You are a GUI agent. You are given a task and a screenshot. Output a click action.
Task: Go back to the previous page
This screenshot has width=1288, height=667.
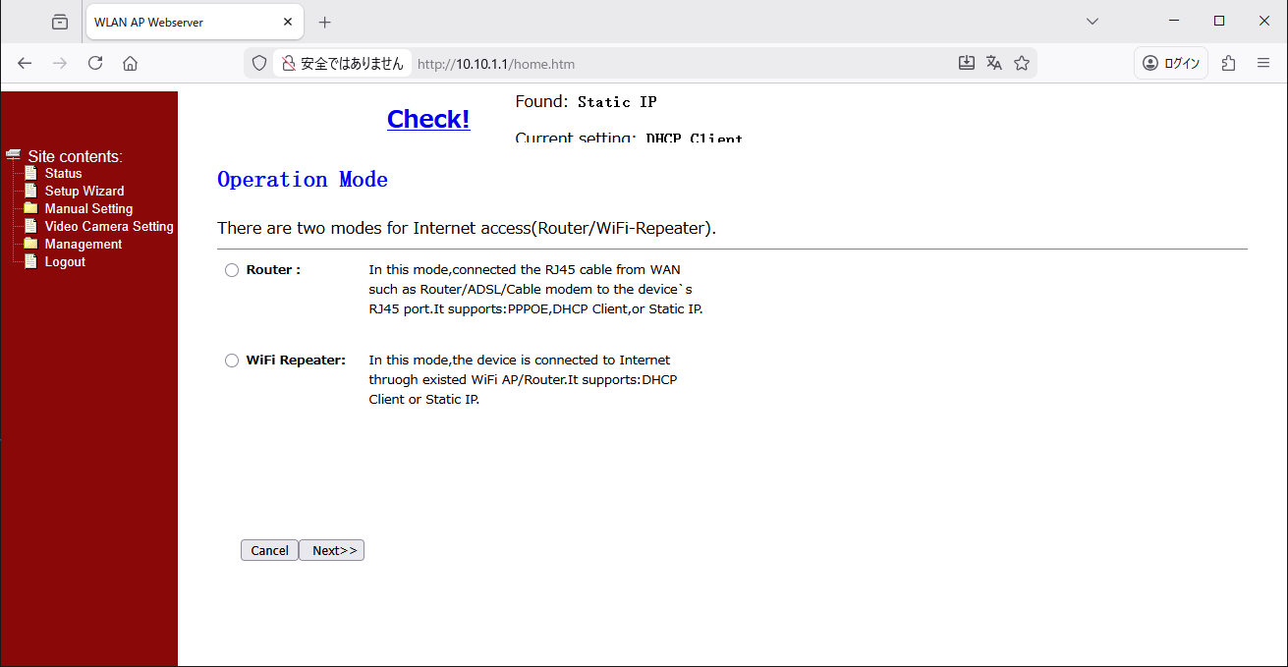coord(25,63)
